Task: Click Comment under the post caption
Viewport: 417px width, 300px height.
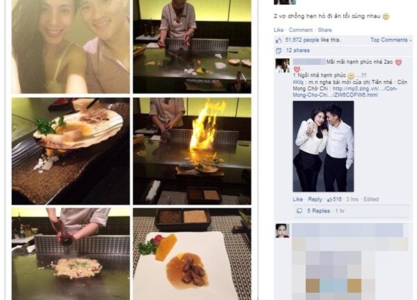Action: click(301, 30)
